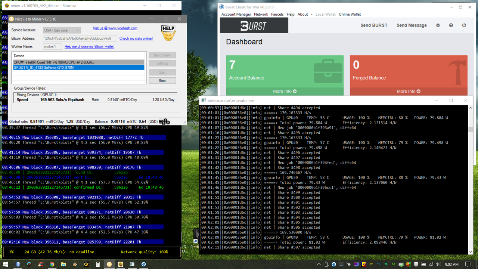The width and height of the screenshot is (478, 269).
Task: Click the NiceHash balance coins icon
Action: tap(164, 121)
